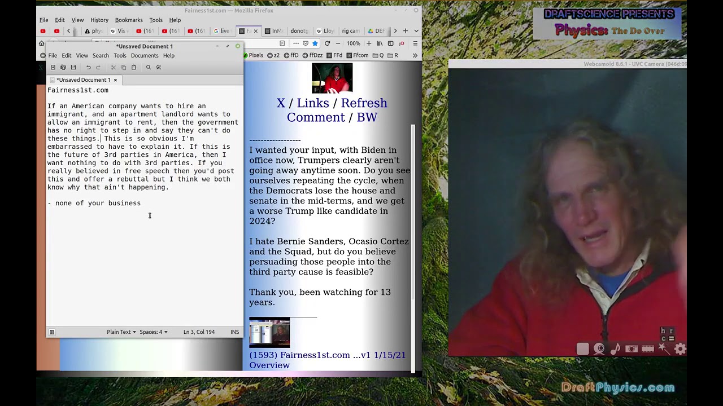Click the Refresh link on the page
This screenshot has width=723, height=406.
364,103
